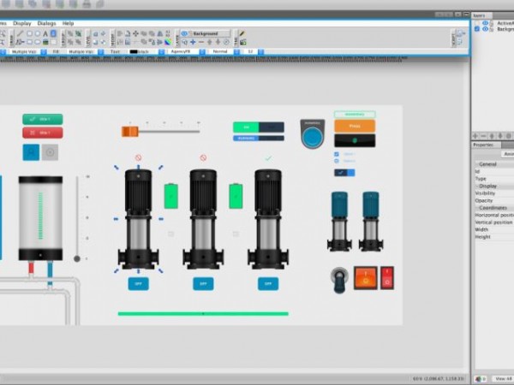Click the round blue push button widget
The height and width of the screenshot is (385, 514).
pos(313,135)
